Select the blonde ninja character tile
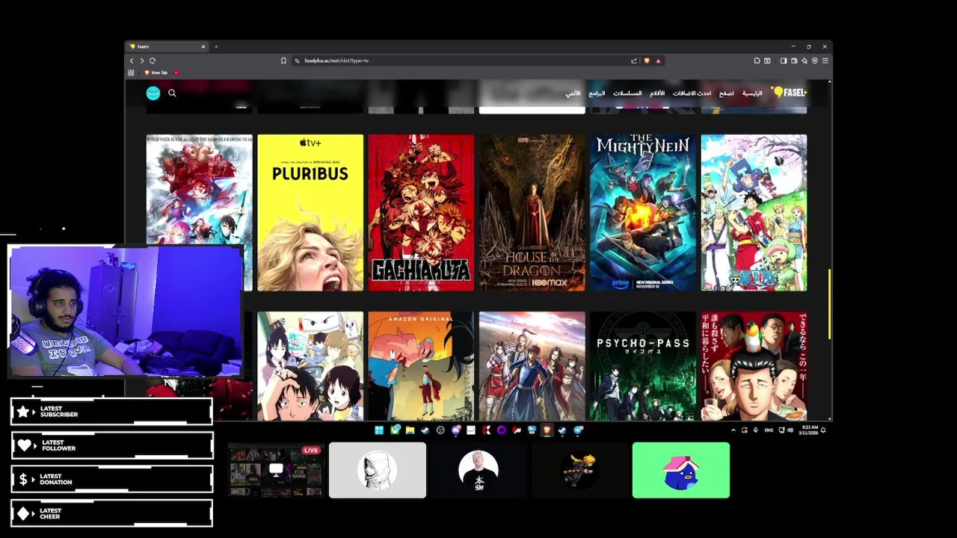957x538 pixels. 579,470
